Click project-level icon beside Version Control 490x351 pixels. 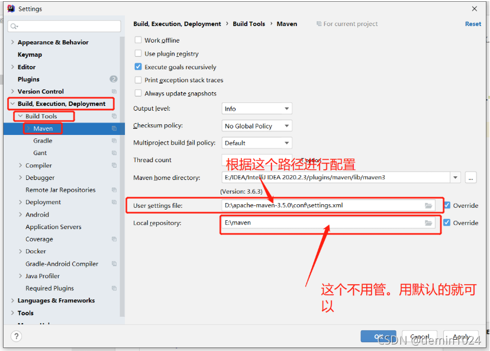pos(114,92)
